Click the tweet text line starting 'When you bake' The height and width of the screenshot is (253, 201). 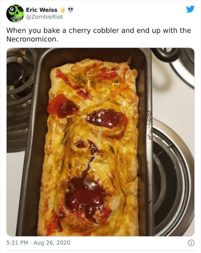point(98,31)
